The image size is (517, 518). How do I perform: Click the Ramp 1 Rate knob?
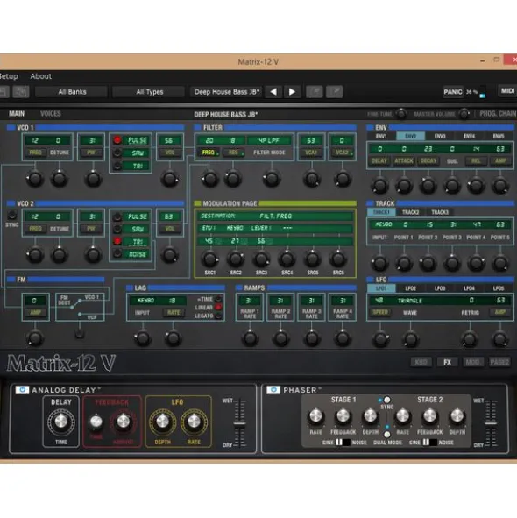tap(250, 338)
